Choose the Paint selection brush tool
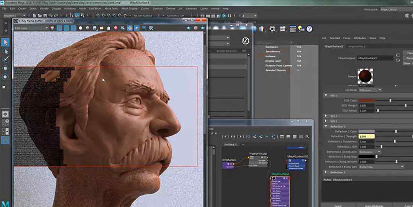 coord(5,60)
